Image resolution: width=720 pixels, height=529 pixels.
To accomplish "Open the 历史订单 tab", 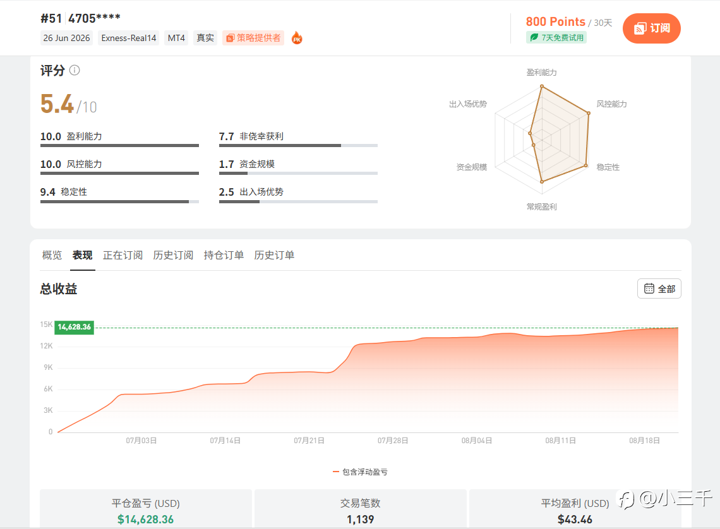I will 274,255.
